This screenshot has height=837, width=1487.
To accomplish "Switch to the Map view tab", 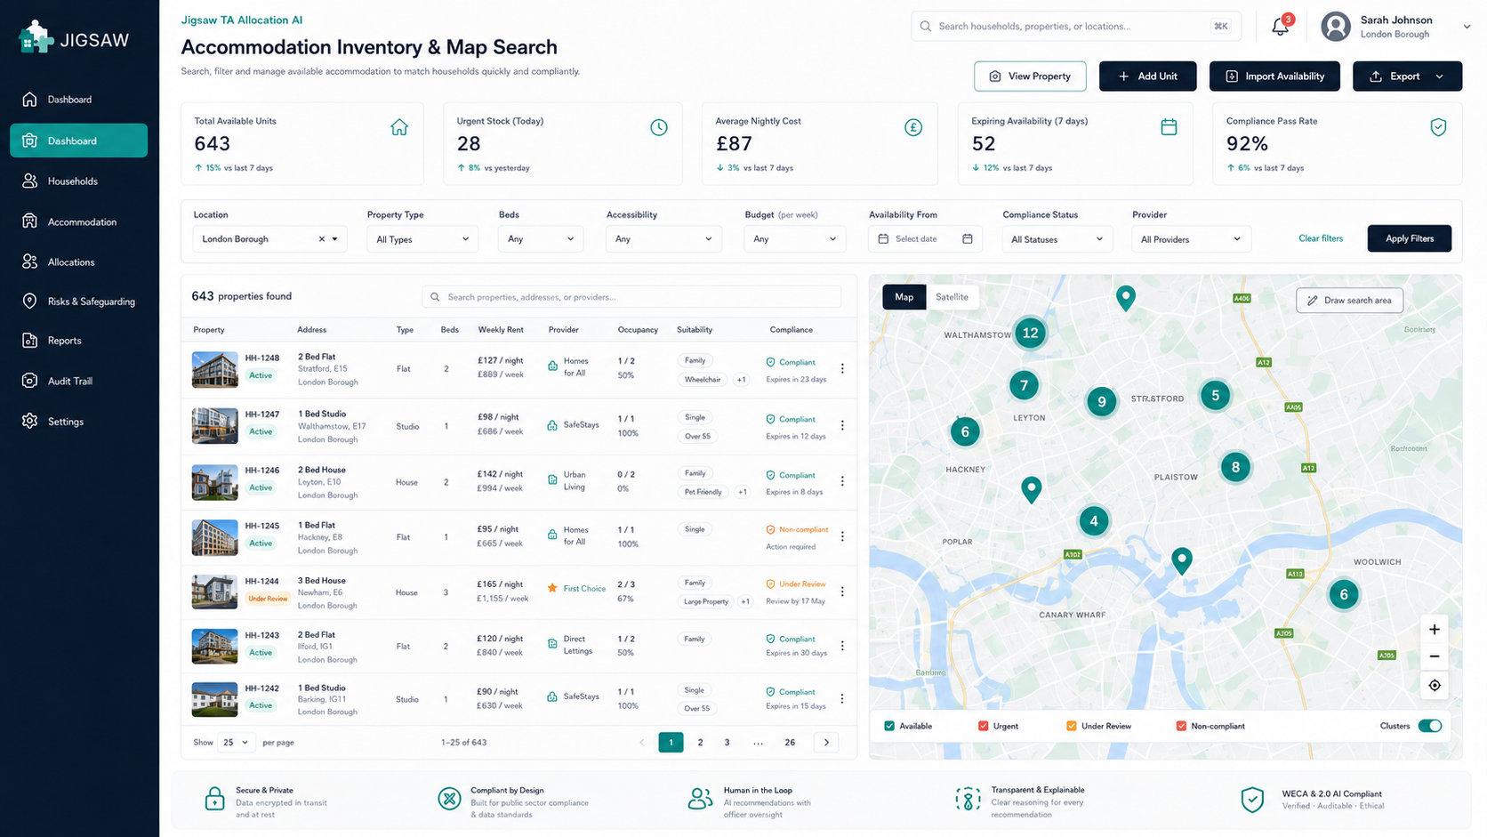I will pyautogui.click(x=904, y=297).
